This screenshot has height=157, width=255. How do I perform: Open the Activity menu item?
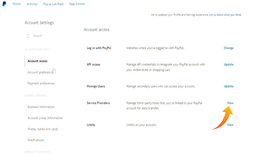pos(32,4)
